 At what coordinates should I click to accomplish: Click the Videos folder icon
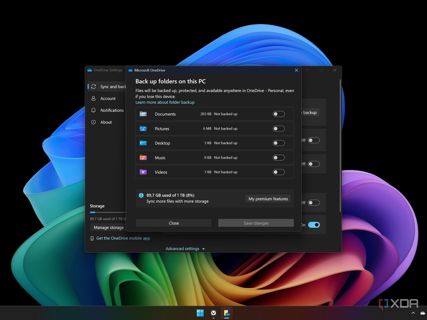tap(143, 172)
